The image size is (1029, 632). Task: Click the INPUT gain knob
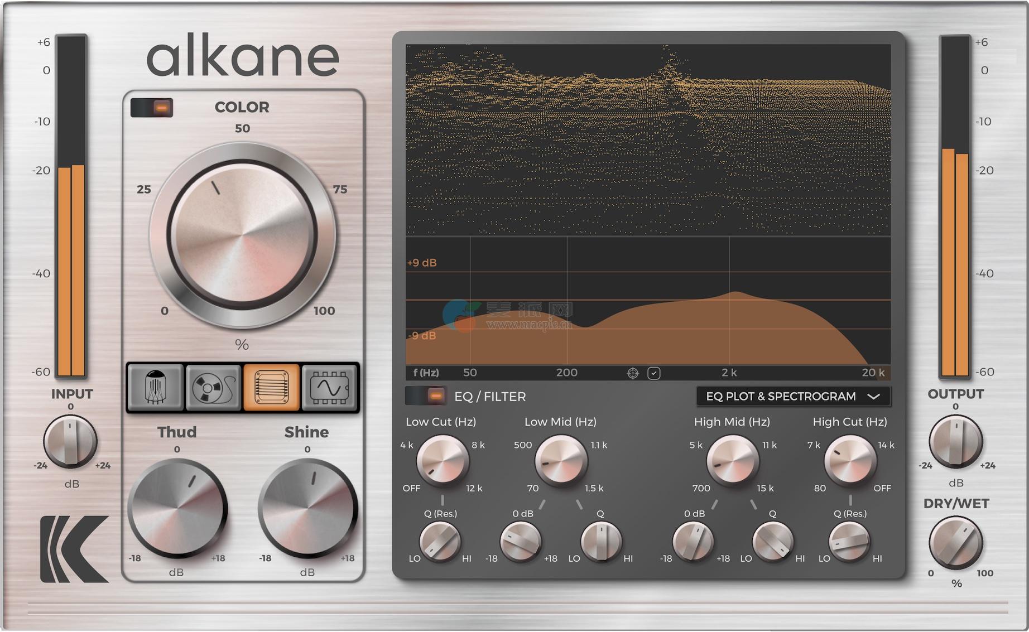click(x=70, y=442)
